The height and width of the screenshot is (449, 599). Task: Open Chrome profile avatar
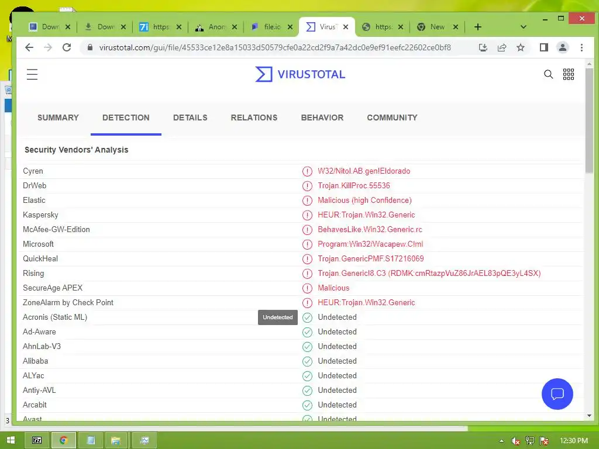pyautogui.click(x=562, y=47)
